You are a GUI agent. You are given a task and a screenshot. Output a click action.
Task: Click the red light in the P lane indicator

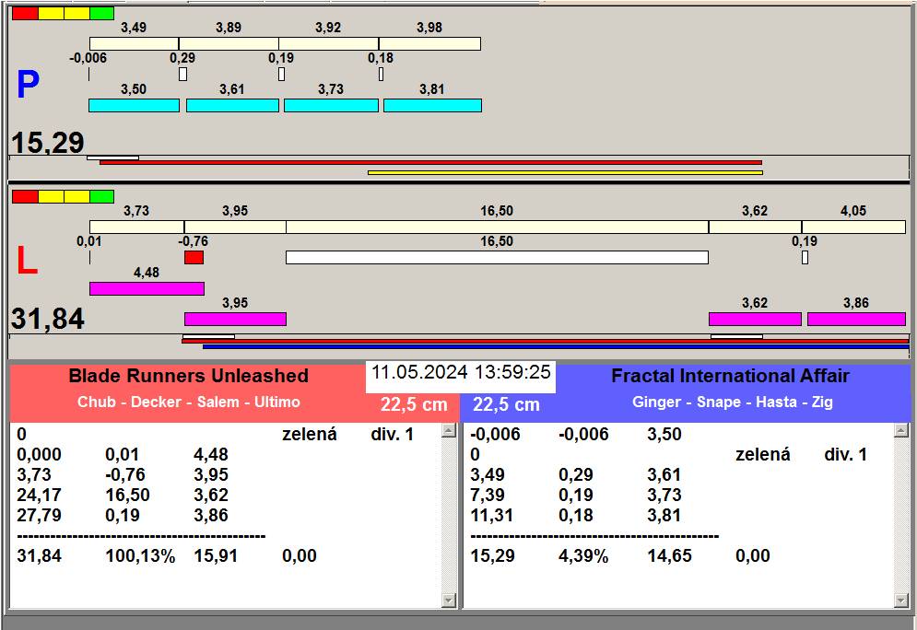25,14
